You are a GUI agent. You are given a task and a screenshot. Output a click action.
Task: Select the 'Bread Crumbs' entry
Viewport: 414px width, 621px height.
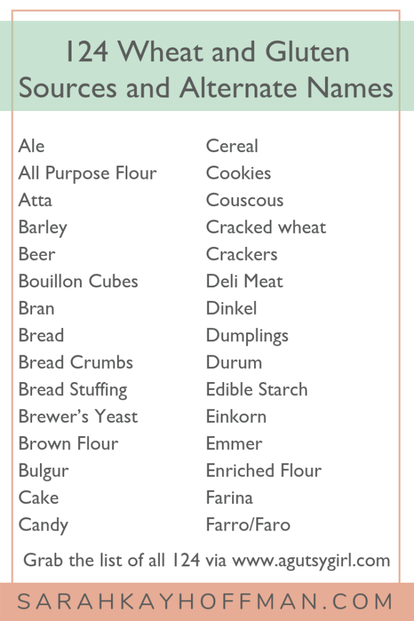tap(76, 363)
